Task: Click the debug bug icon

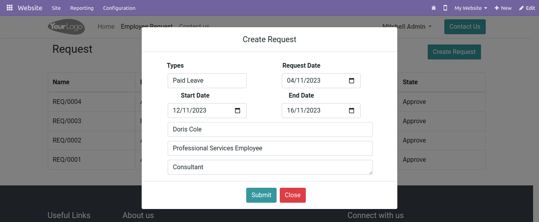Action: pos(434,8)
